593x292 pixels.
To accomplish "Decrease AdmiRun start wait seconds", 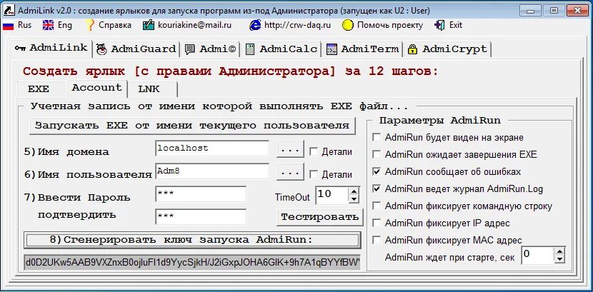I will [x=560, y=259].
